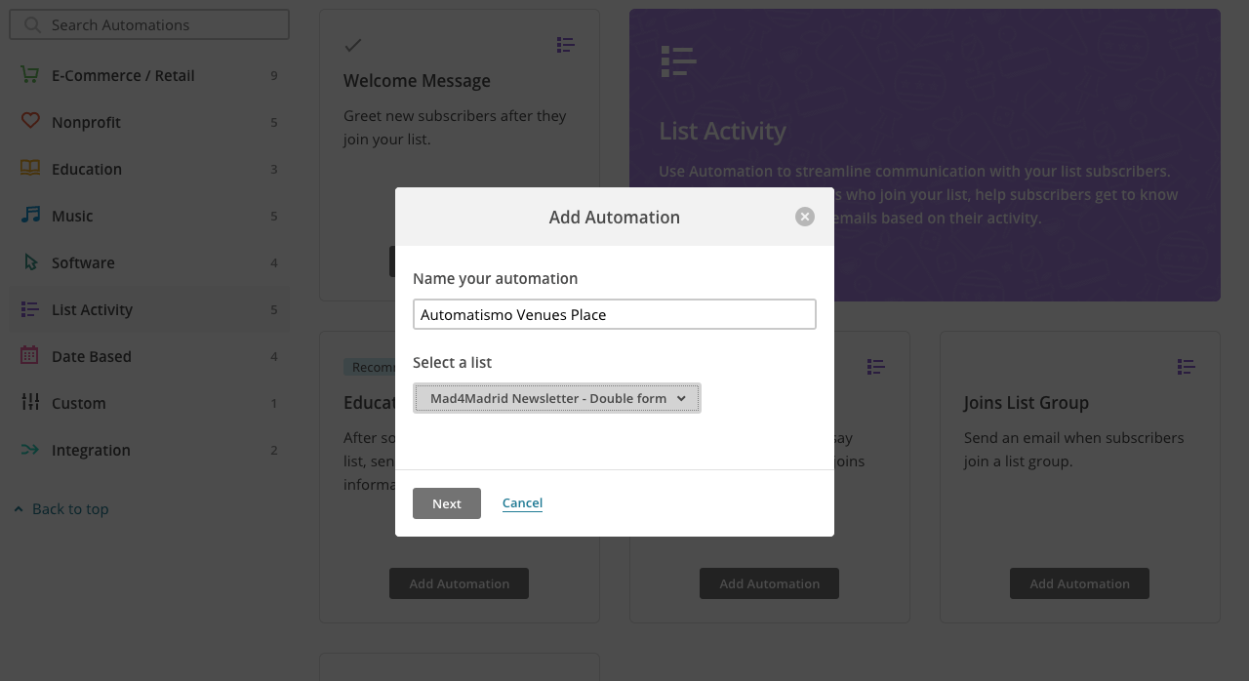
Task: Select List Activity in the sidebar
Action: pos(91,308)
